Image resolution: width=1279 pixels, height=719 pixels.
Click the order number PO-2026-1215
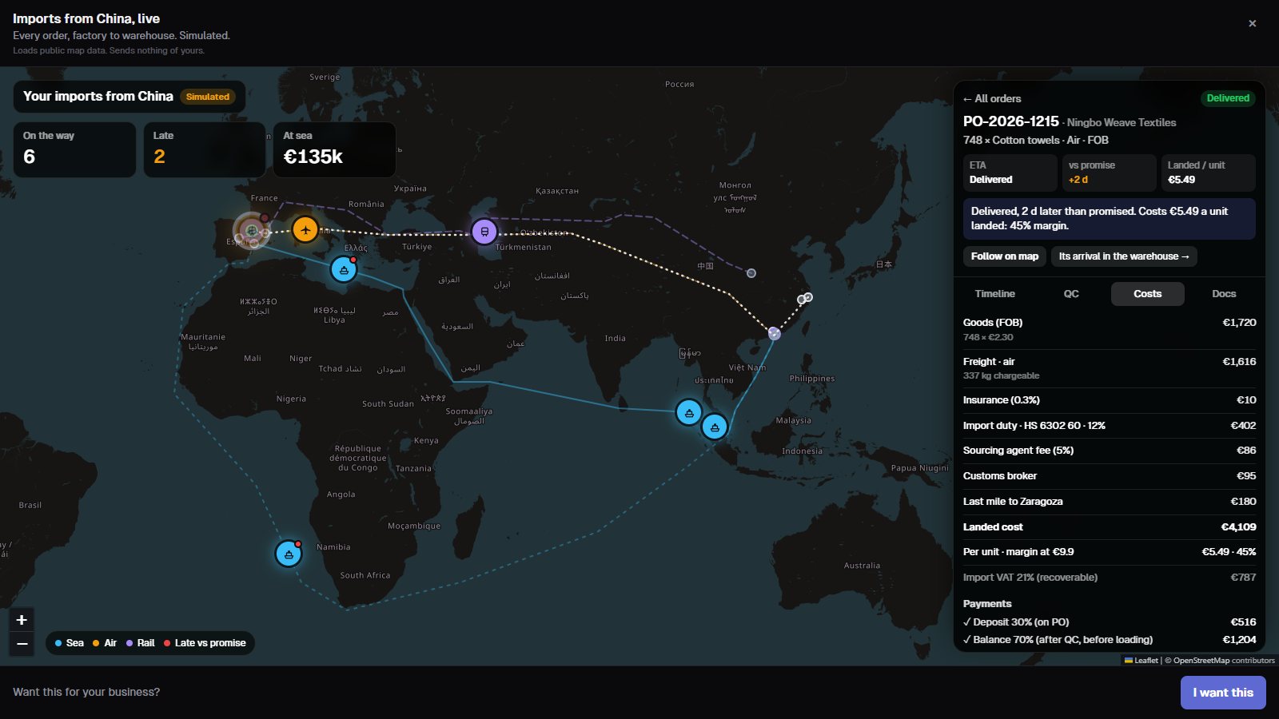(x=1011, y=121)
